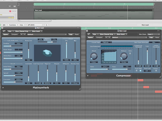Viewport: 162px width, 121px height.
Task: Open Show Channel Strip menu in Compressor
Action: tap(107, 34)
